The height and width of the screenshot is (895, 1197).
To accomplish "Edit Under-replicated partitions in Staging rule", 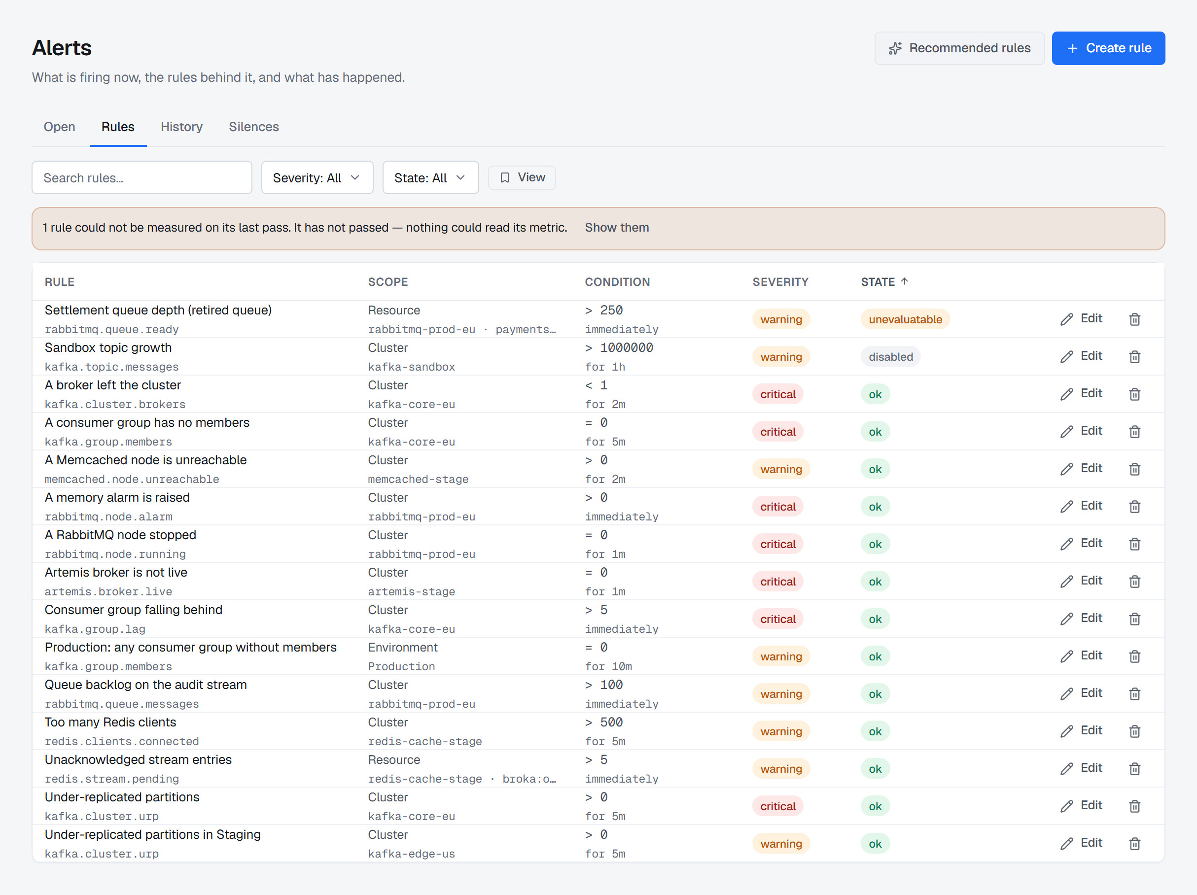I will (x=1081, y=843).
